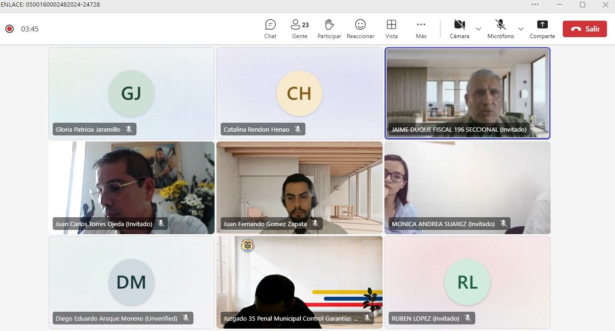
Task: Click muted mic icon beside Catalina Rendon Henao
Action: pos(298,129)
